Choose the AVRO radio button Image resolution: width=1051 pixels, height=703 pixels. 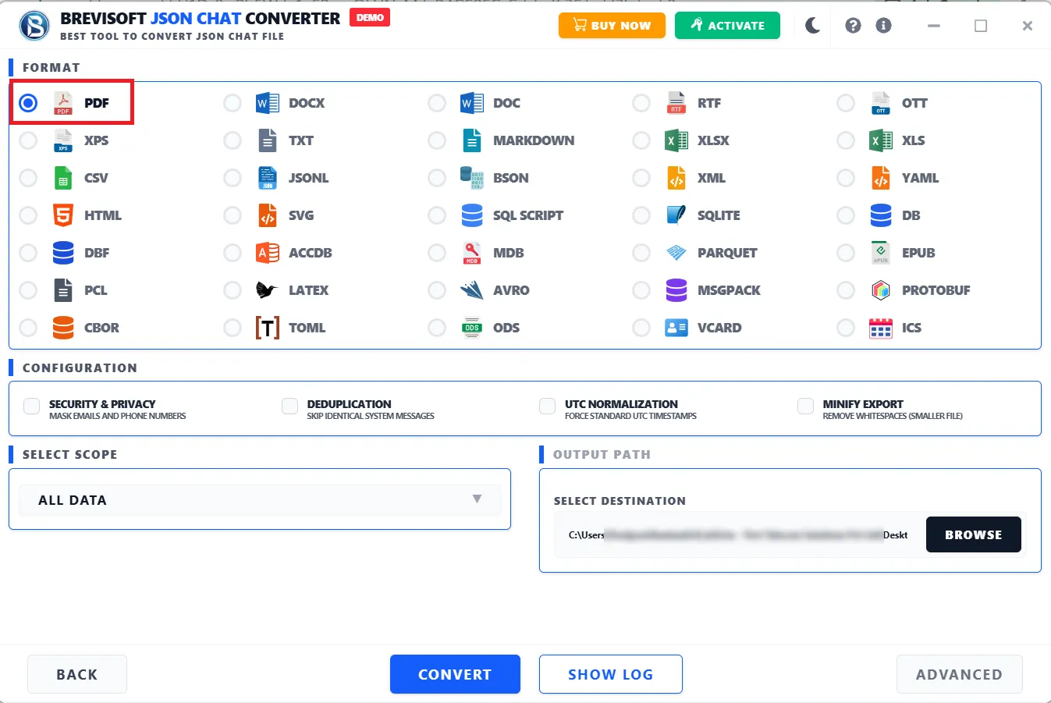pos(437,290)
